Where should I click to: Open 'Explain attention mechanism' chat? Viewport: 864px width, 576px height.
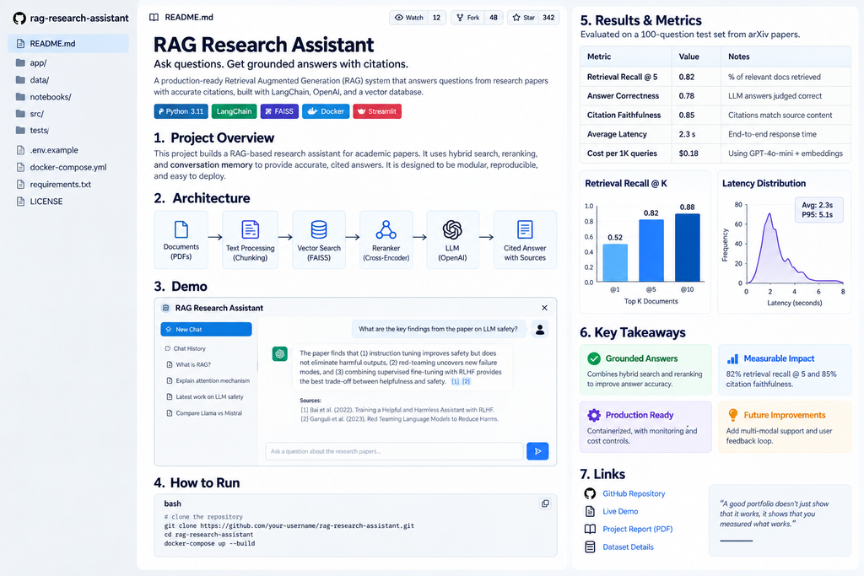click(x=208, y=380)
